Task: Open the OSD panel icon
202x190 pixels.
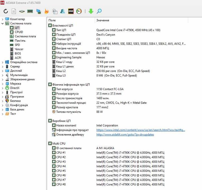Action: (x=71, y=11)
